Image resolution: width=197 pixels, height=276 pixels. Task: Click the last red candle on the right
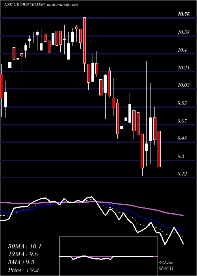(159, 149)
